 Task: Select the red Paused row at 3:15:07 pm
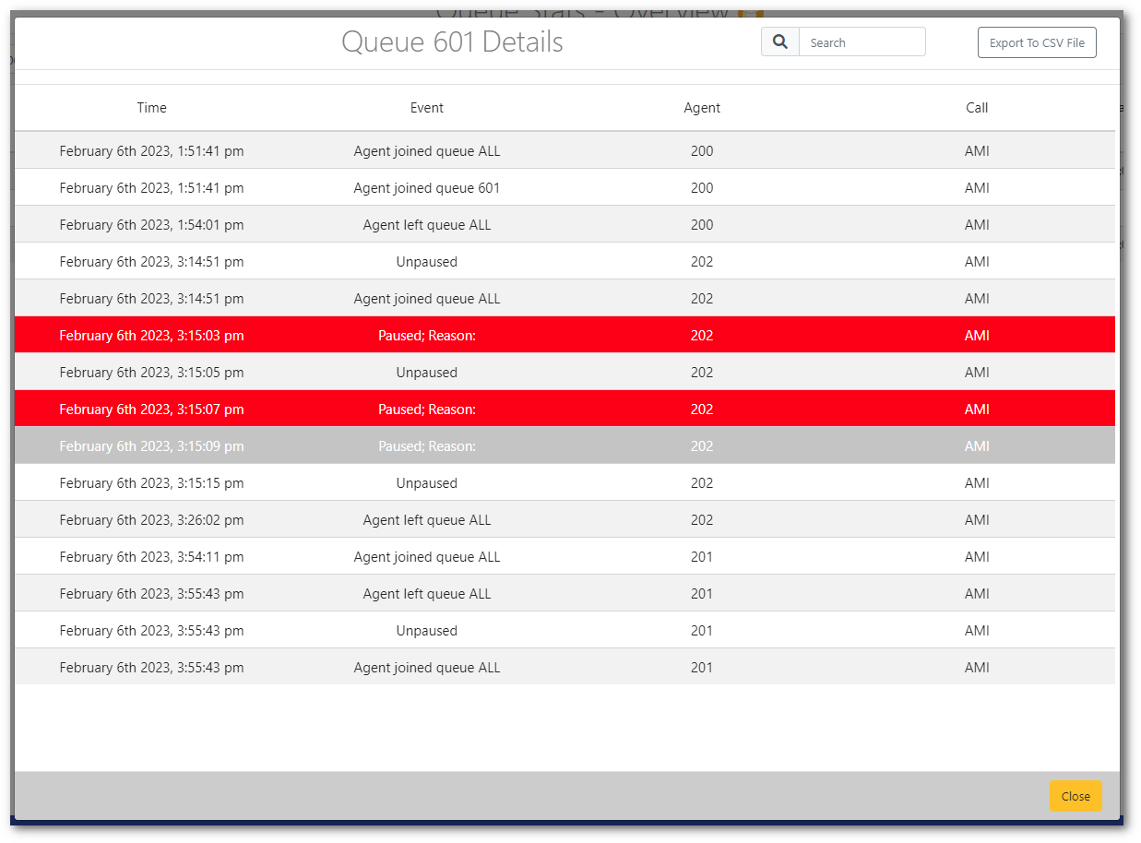[x=426, y=409]
